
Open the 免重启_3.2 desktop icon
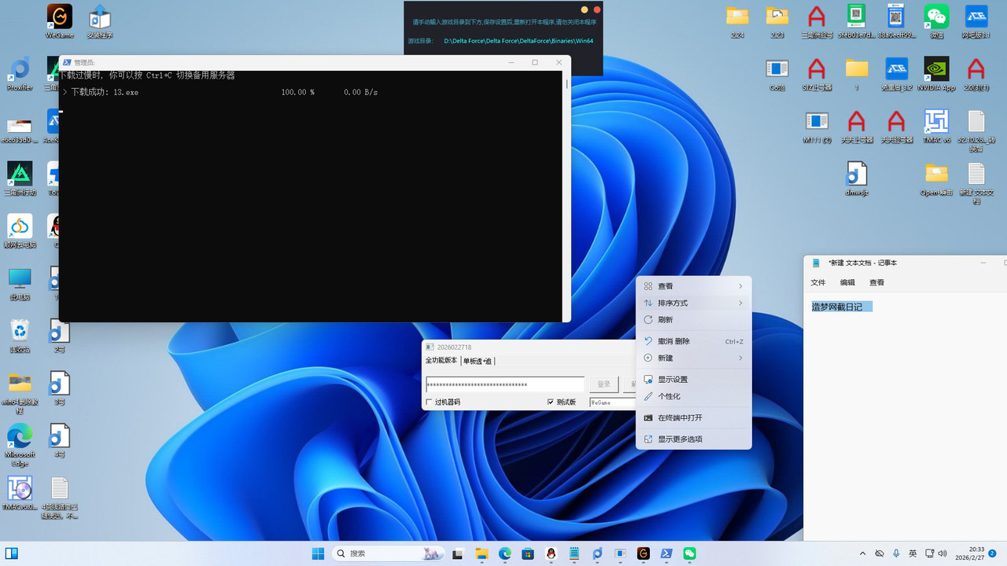[896, 73]
